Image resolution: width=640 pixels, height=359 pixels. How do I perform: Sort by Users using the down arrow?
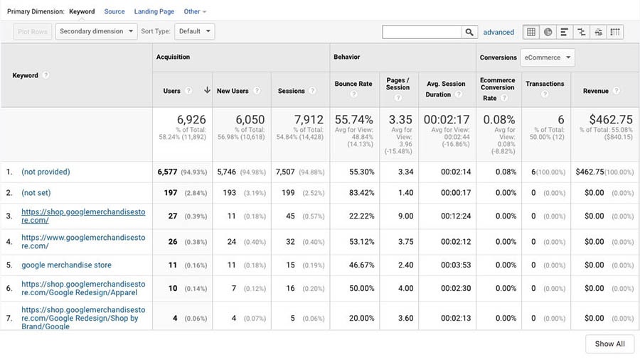coord(207,90)
